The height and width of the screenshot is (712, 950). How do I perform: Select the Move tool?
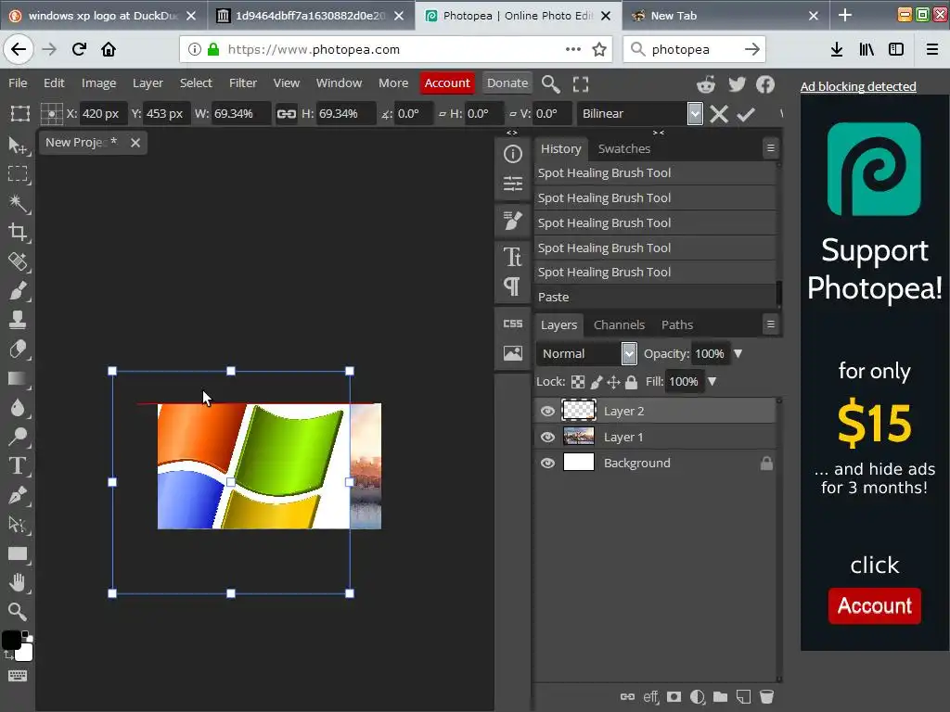point(18,146)
